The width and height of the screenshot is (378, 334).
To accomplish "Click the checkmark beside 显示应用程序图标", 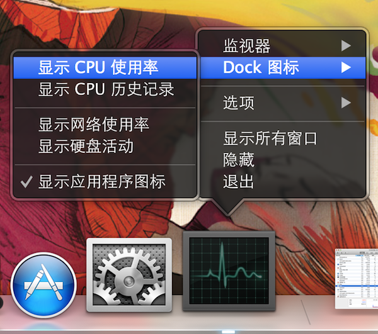I will tap(26, 182).
